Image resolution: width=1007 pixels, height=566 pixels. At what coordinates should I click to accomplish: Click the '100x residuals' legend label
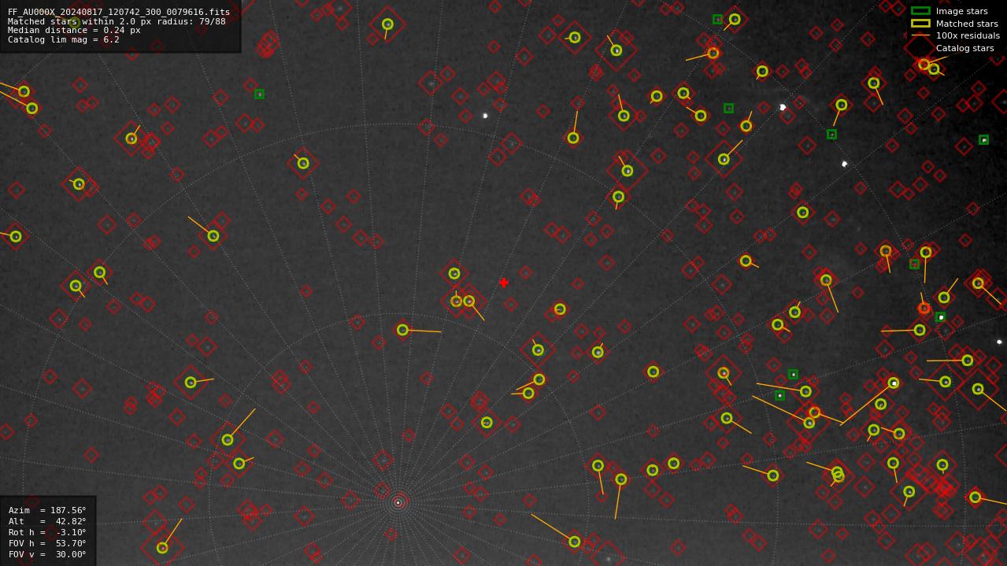point(968,35)
